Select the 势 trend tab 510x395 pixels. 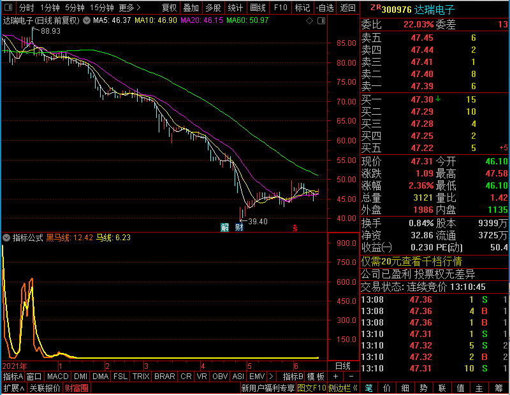[x=423, y=388]
